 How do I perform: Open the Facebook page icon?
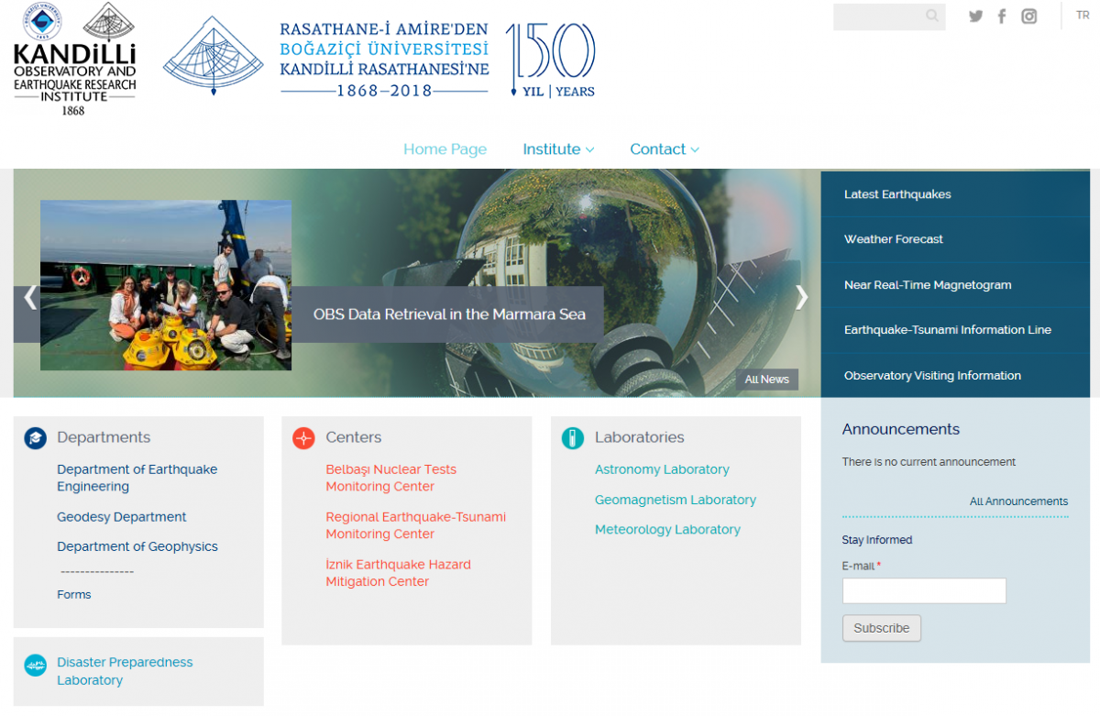point(1002,17)
